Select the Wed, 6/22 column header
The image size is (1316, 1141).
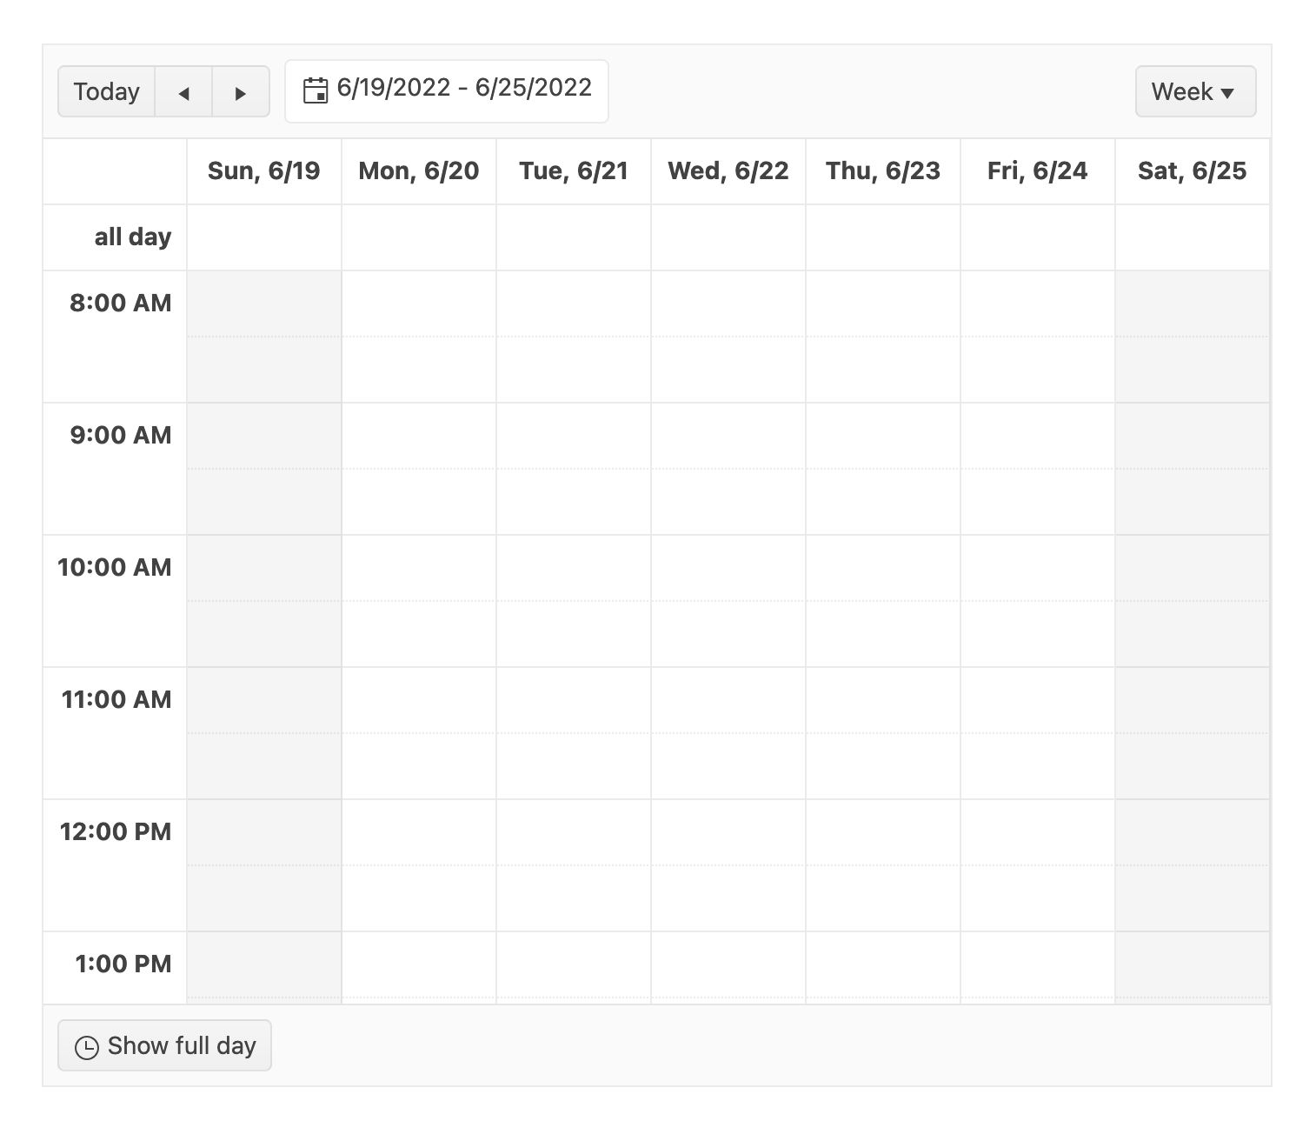(728, 171)
